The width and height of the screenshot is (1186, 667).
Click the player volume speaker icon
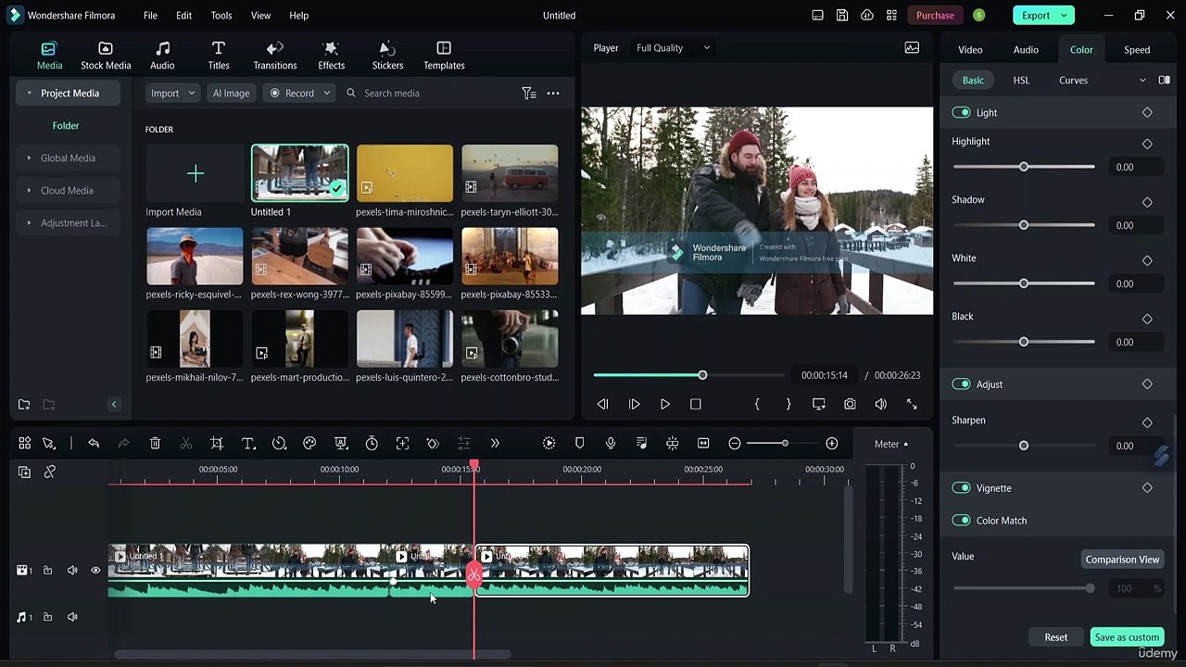click(x=880, y=404)
